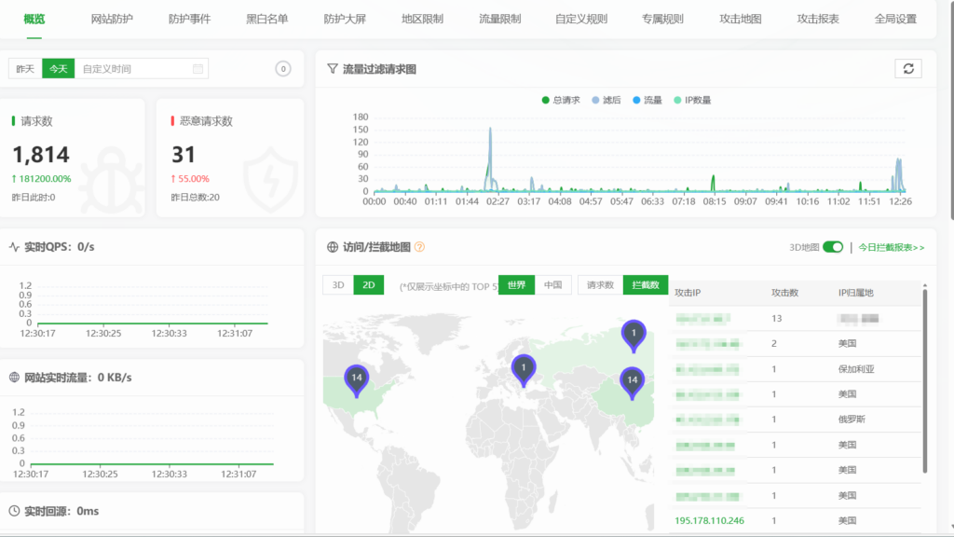
Task: Click the refresh icon on 流量过滤请求图
Action: (908, 69)
